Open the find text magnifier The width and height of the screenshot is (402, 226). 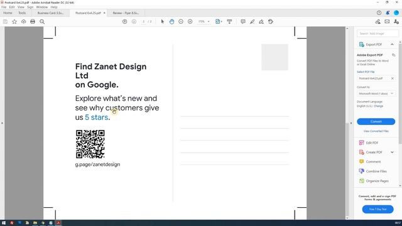click(42, 22)
